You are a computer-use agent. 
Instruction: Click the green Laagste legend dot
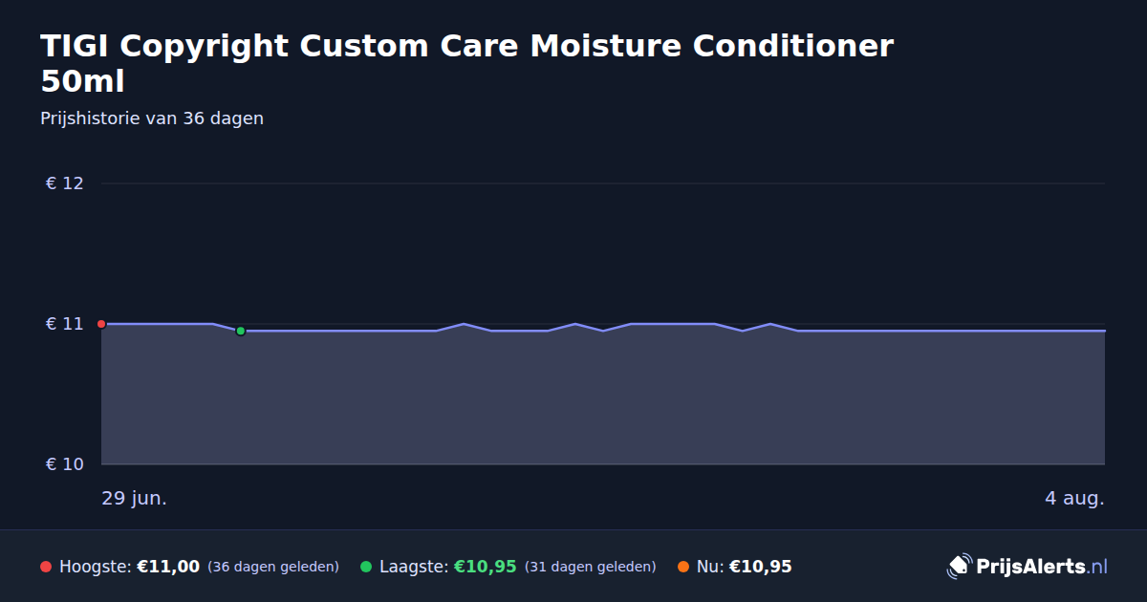366,567
